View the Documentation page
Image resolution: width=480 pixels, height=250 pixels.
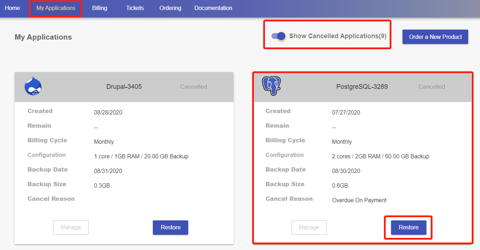pyautogui.click(x=213, y=8)
